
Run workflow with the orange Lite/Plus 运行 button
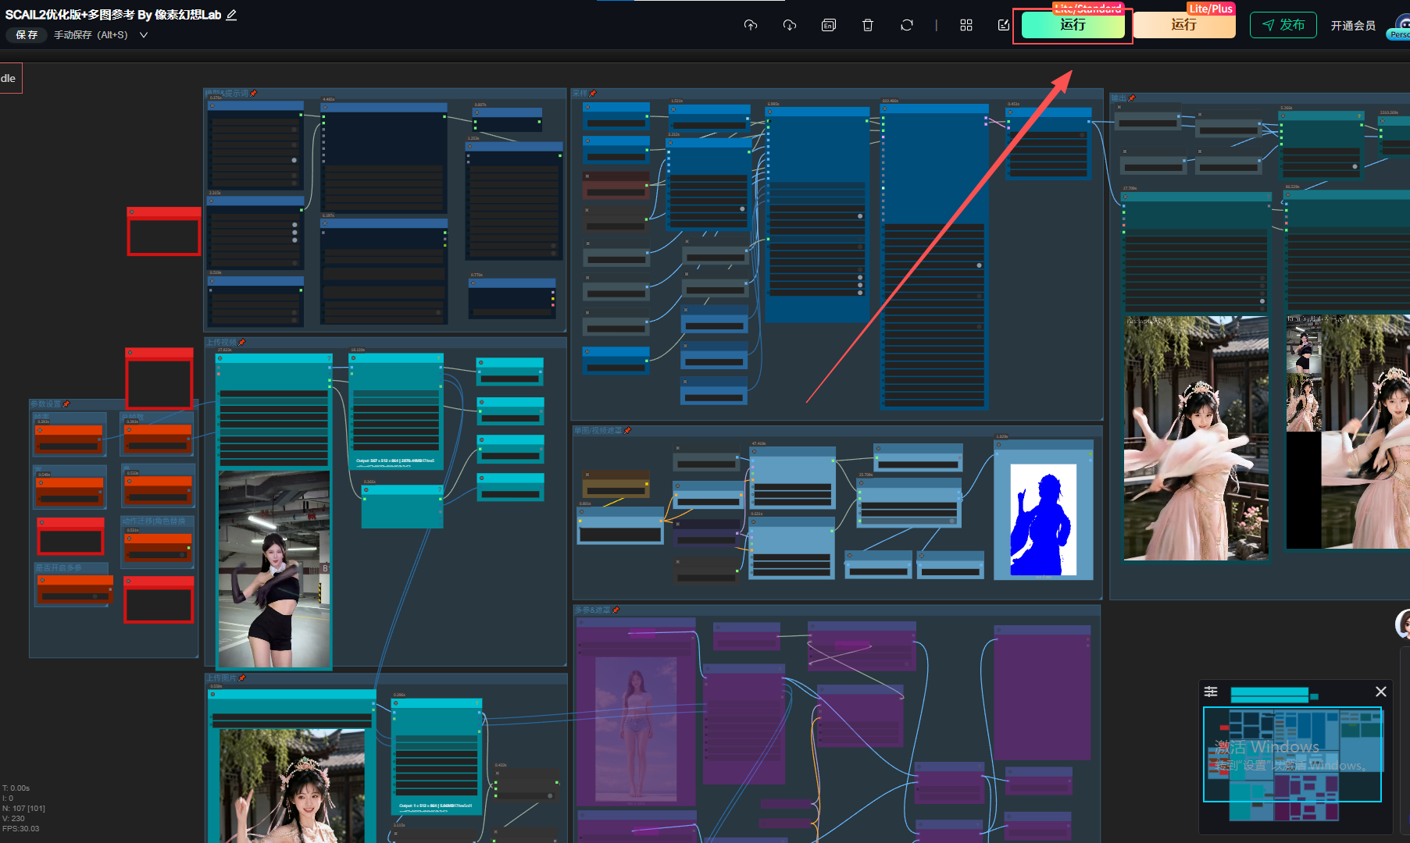(1184, 25)
